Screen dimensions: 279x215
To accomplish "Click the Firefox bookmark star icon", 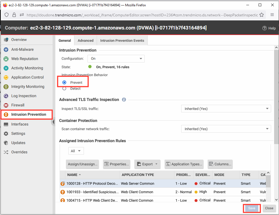I will click(261, 15).
